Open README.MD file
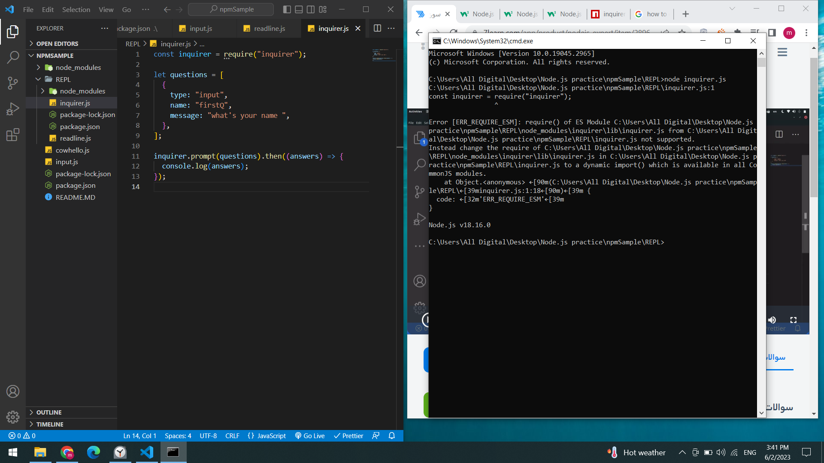This screenshot has height=463, width=824. click(71, 197)
